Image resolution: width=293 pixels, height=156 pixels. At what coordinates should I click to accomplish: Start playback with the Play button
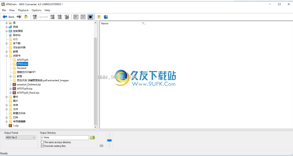[x=76, y=17]
